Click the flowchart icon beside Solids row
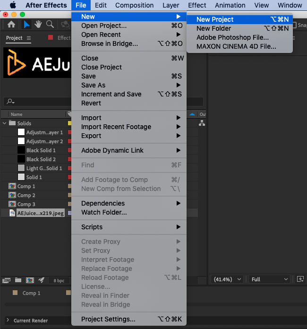The width and height of the screenshot is (307, 329). 202,123
